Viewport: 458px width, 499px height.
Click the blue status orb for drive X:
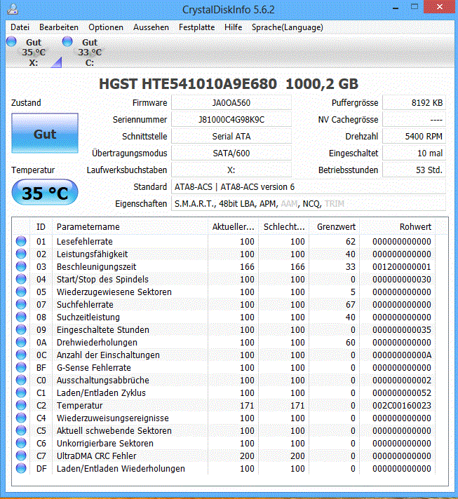pyautogui.click(x=11, y=41)
